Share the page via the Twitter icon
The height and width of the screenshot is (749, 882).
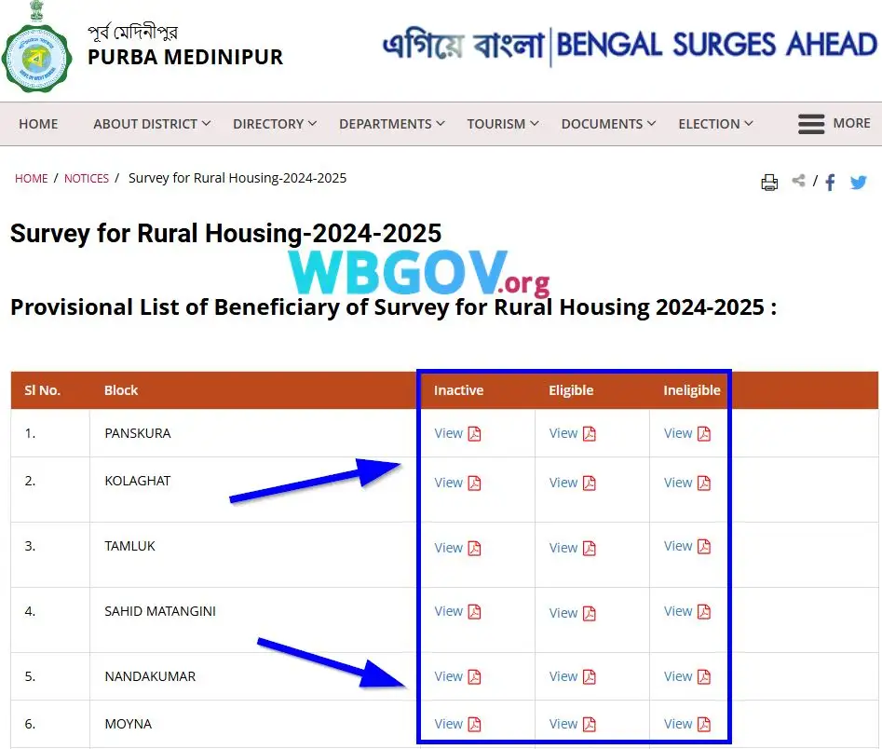coord(858,183)
